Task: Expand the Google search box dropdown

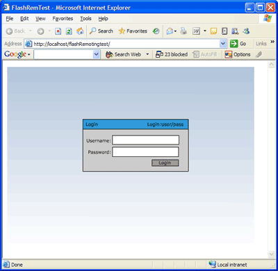Action: pos(97,55)
